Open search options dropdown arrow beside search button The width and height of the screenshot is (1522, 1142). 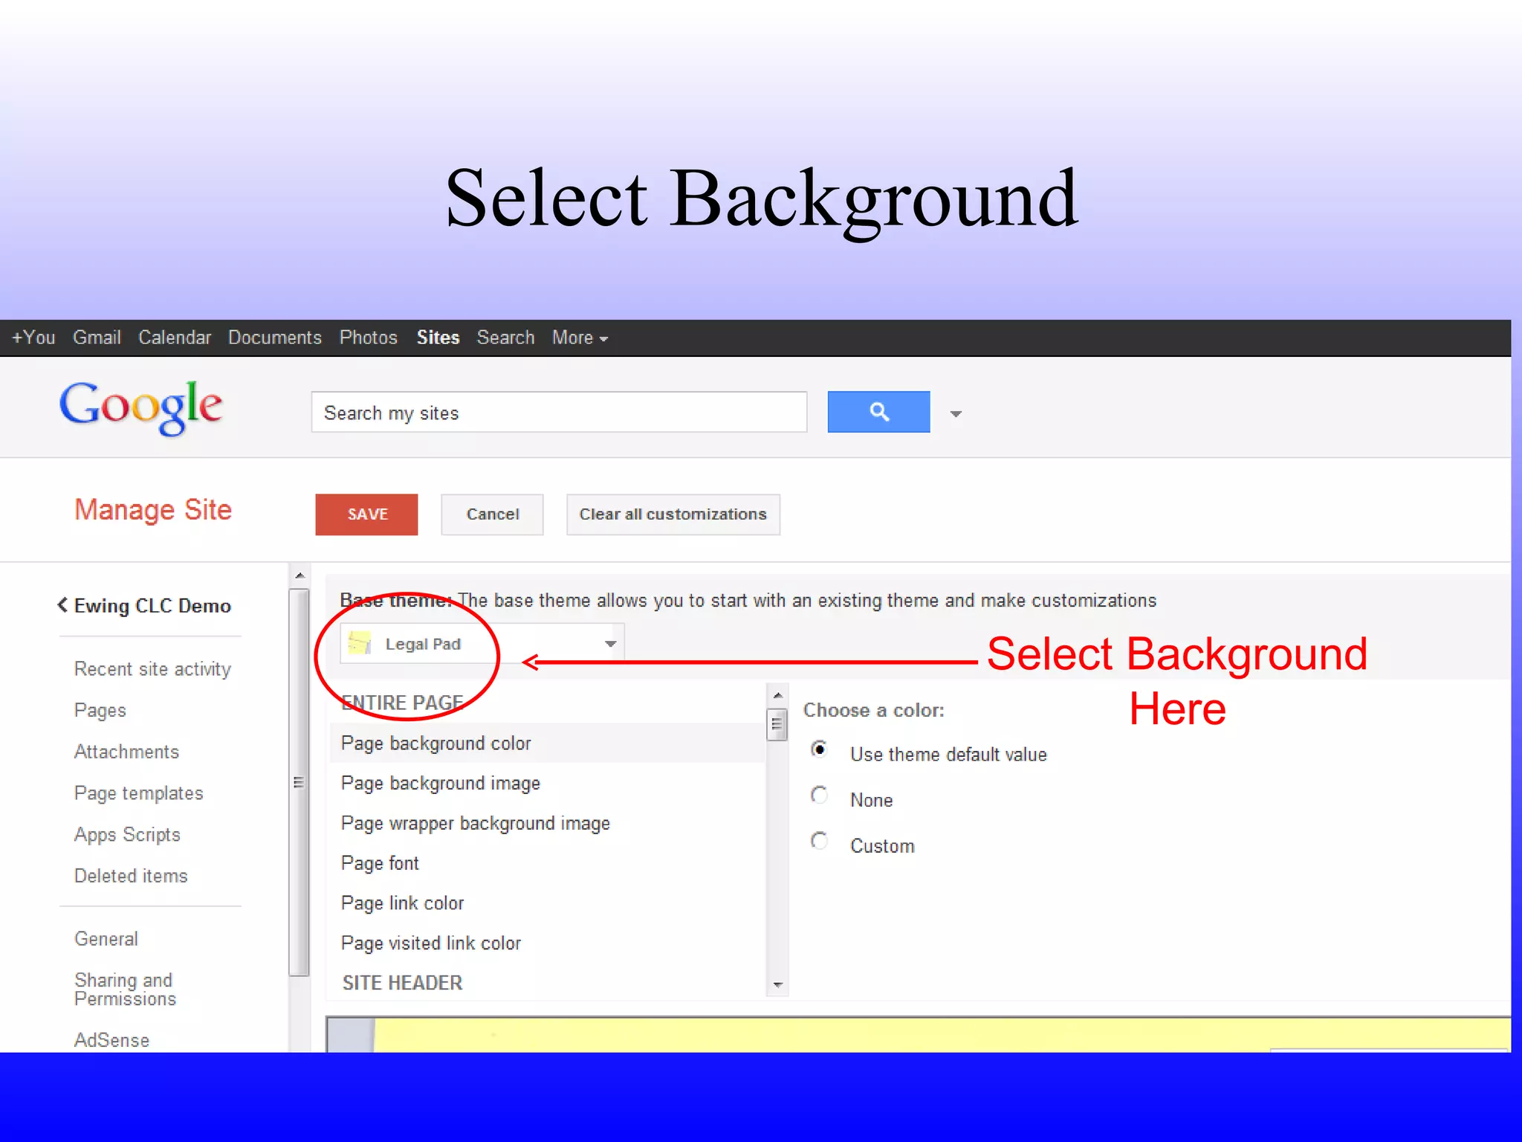[x=956, y=414]
